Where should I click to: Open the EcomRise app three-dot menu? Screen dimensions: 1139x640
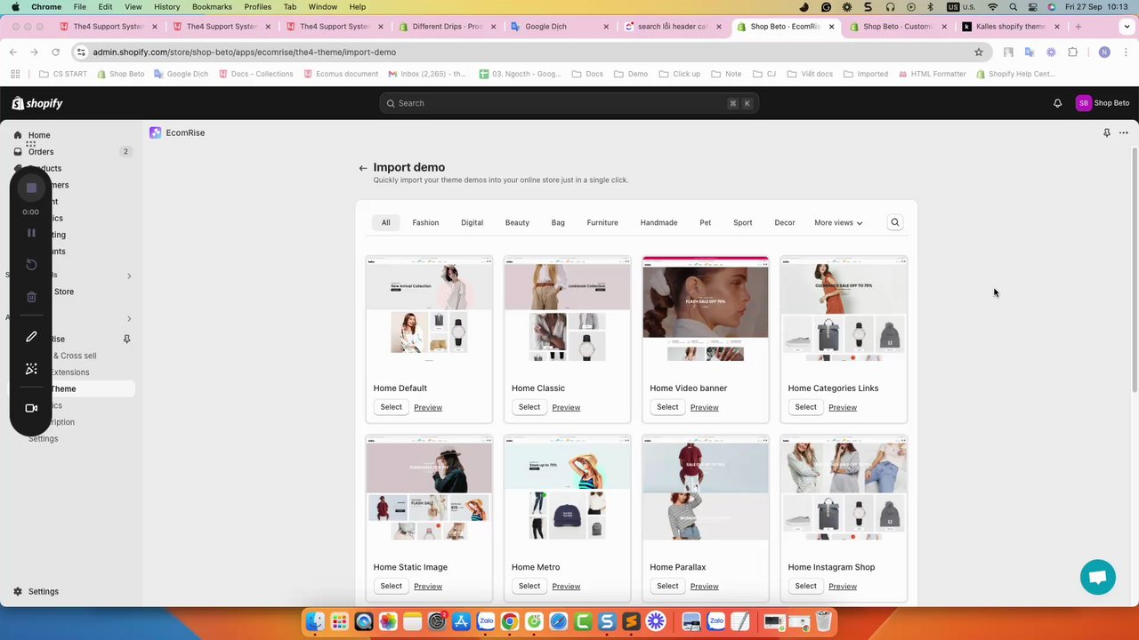[x=1124, y=132]
